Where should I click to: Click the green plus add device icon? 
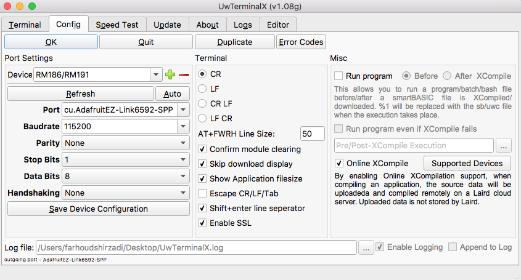coord(170,74)
